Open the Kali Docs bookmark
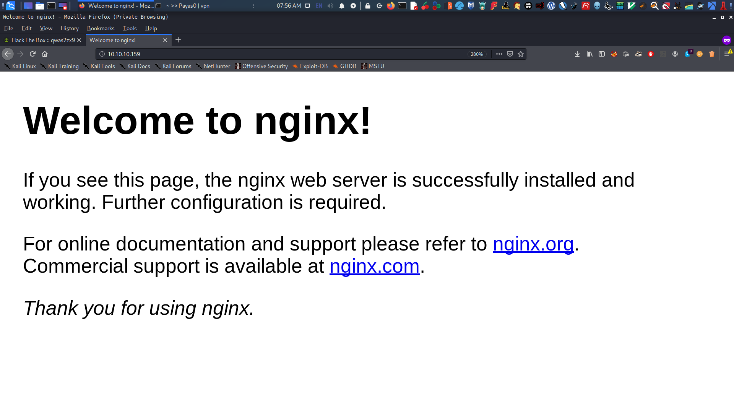Viewport: 734px width, 413px height. click(135, 66)
